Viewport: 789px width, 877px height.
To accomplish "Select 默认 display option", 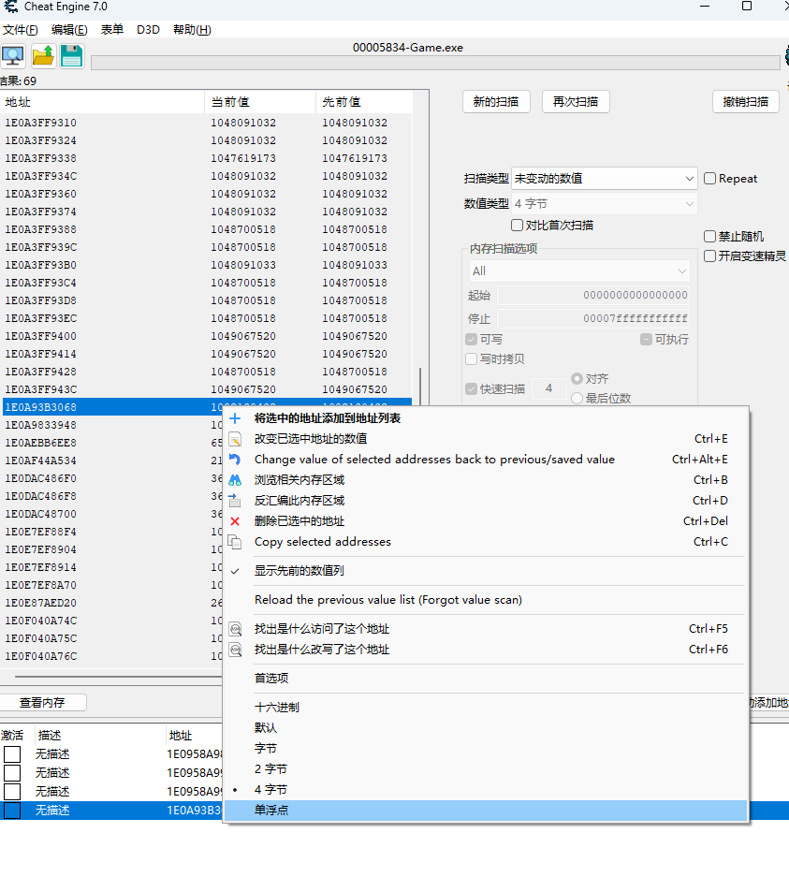I will 486,728.
